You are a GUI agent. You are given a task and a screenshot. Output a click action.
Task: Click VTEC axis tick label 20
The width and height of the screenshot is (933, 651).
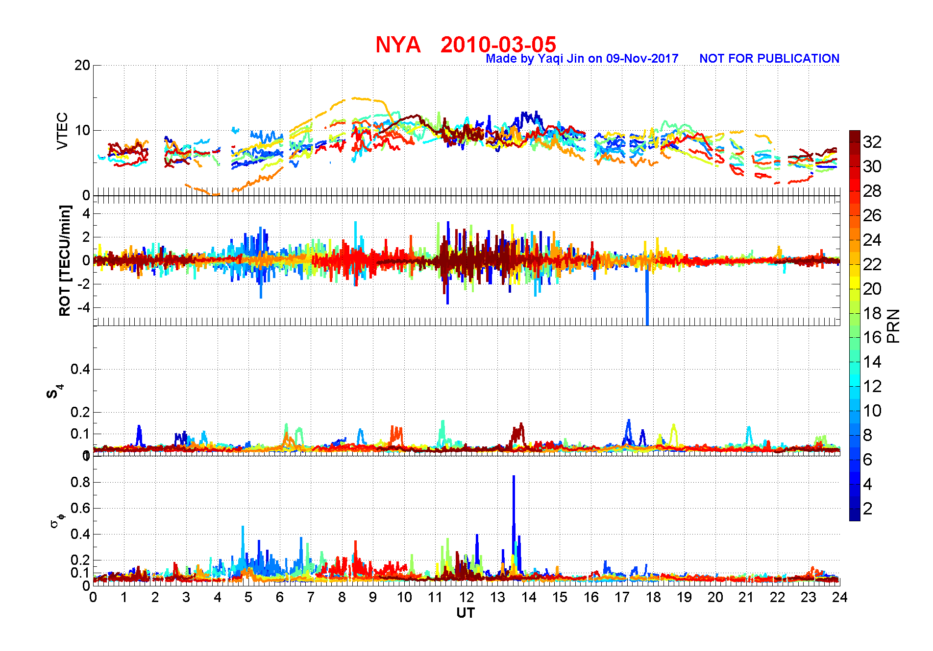click(x=82, y=65)
